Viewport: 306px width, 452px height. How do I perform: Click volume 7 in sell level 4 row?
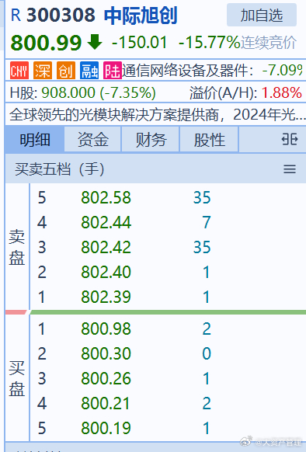pos(207,223)
